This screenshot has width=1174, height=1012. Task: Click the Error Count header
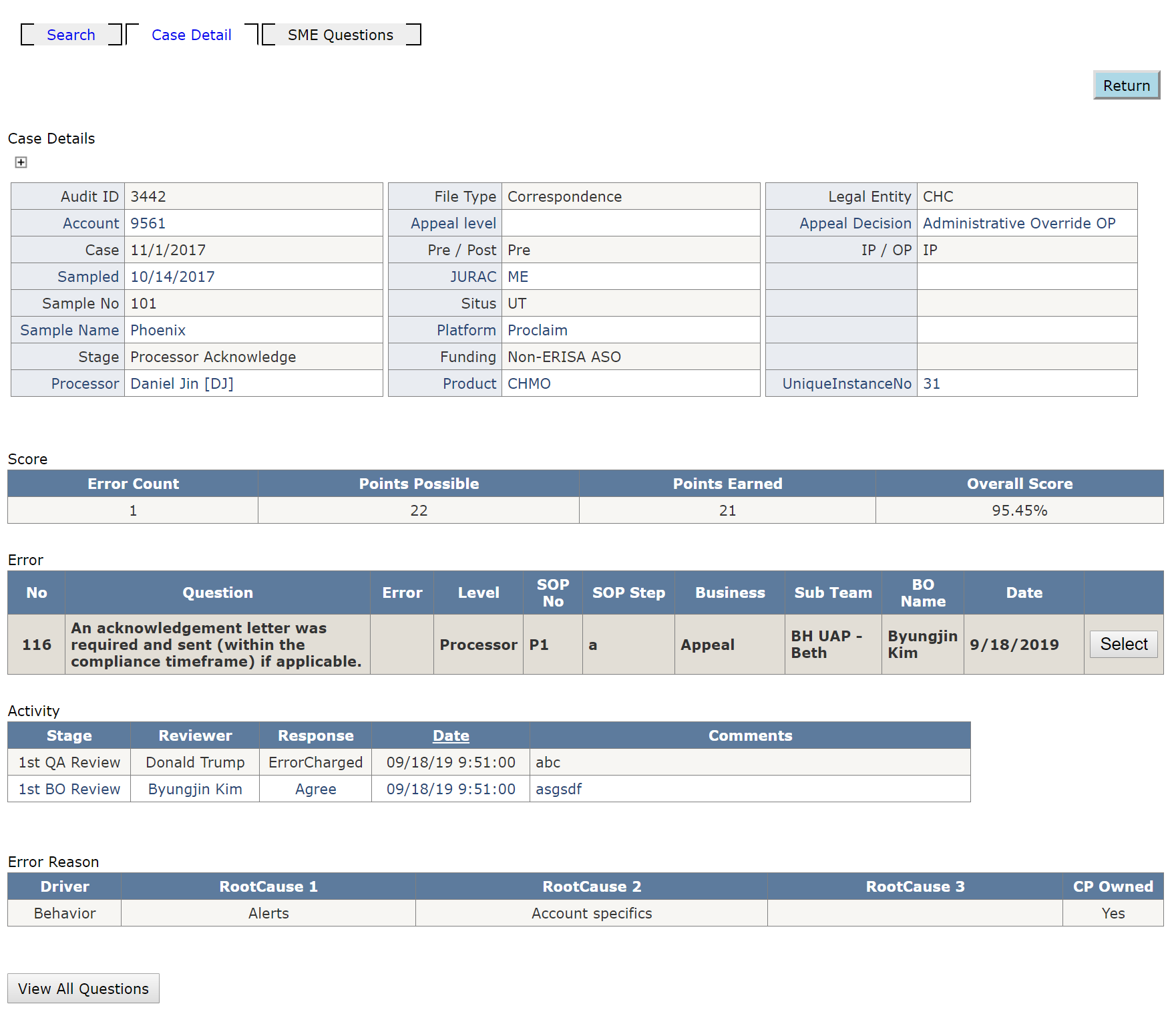click(x=133, y=484)
